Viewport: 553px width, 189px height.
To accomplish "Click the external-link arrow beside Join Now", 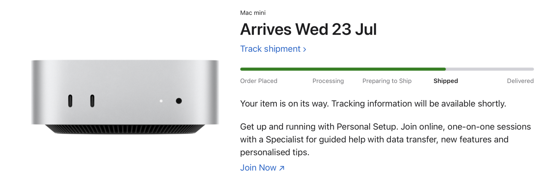I will point(281,168).
